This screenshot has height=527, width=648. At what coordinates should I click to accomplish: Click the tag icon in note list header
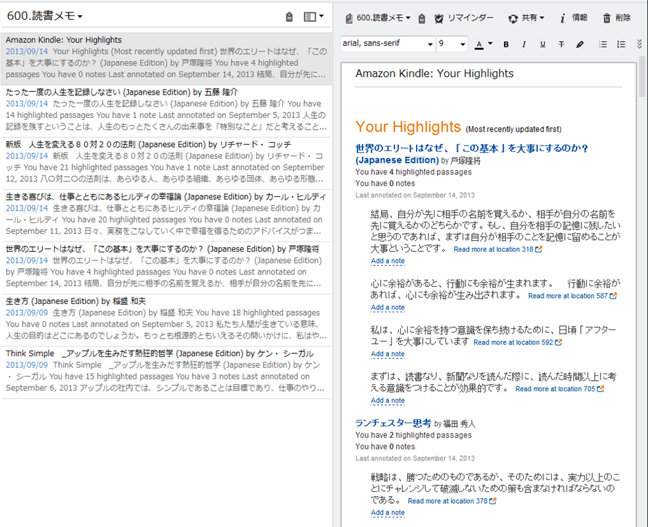tap(289, 17)
